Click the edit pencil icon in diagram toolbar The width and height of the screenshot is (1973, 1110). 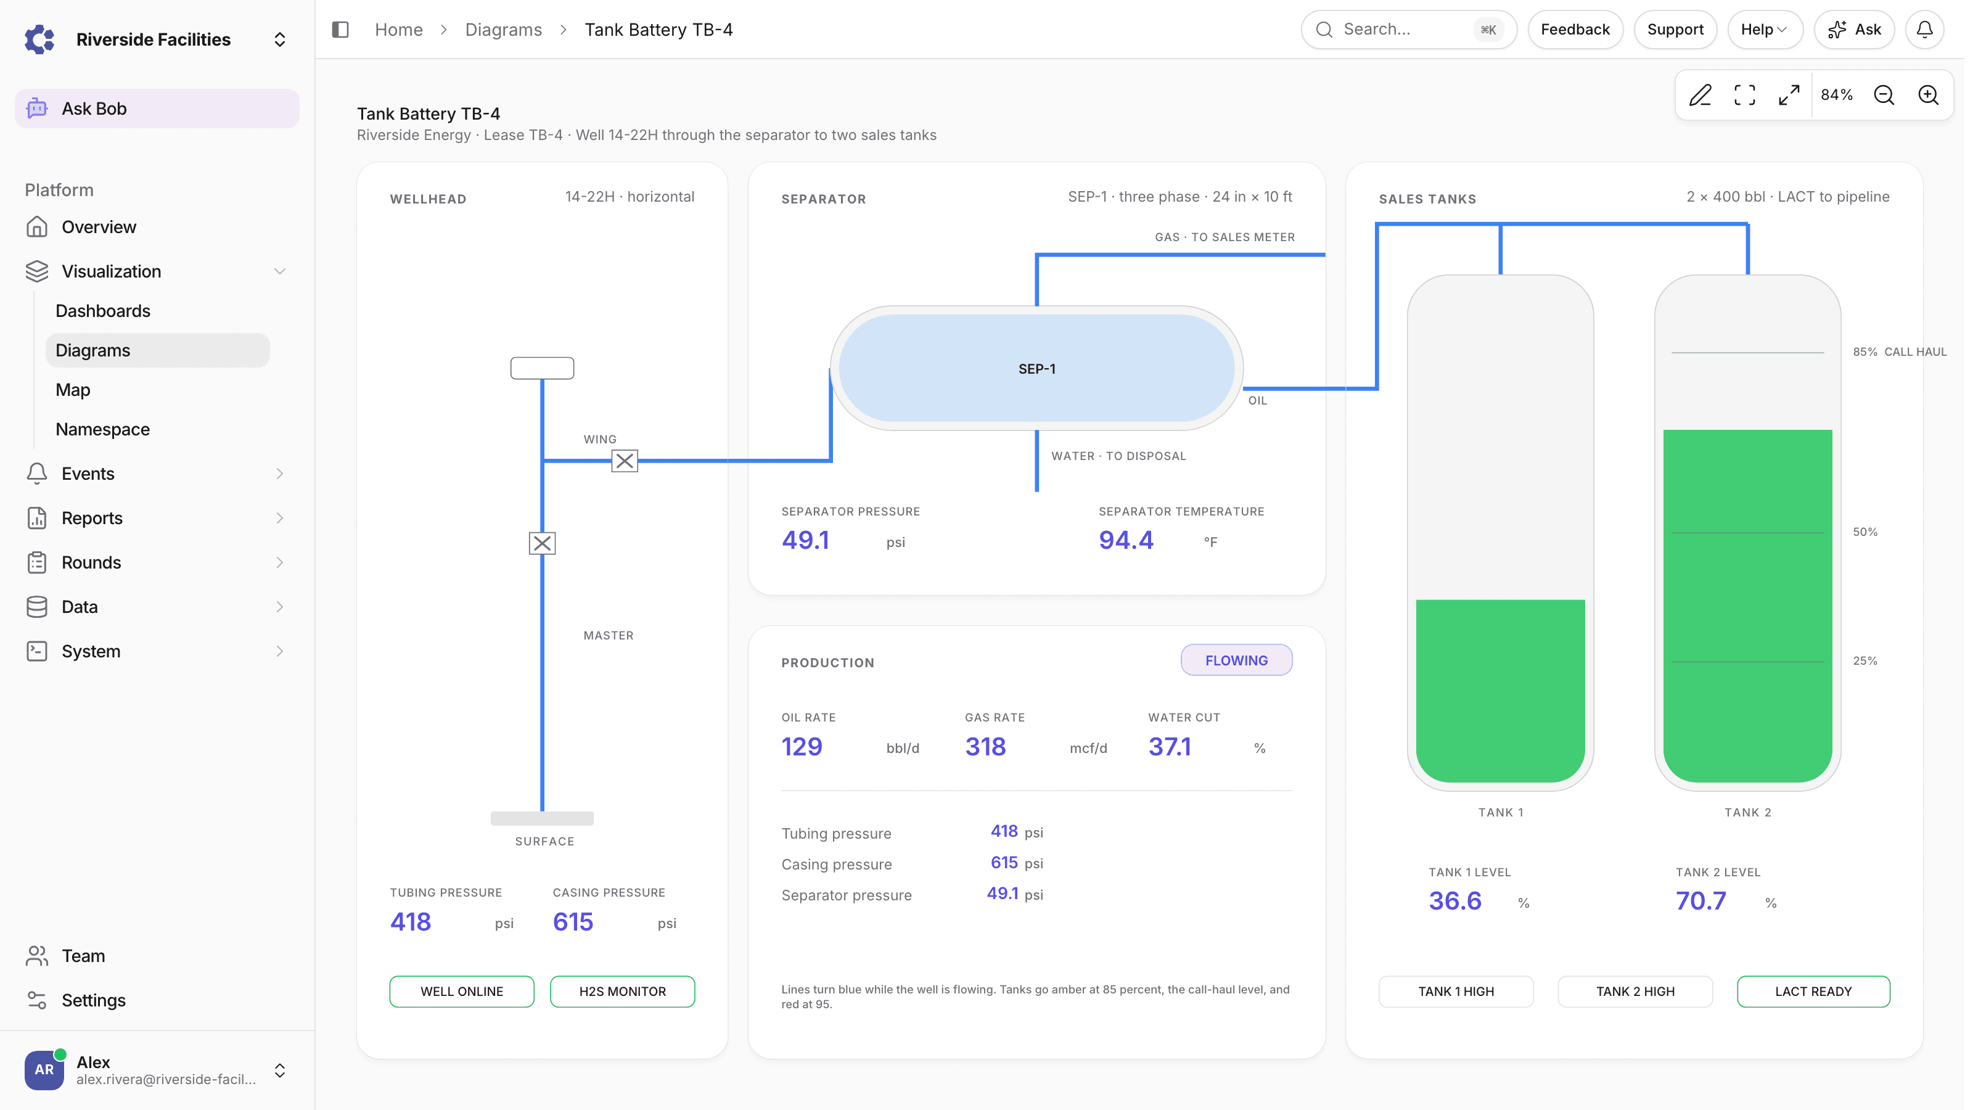click(1700, 95)
